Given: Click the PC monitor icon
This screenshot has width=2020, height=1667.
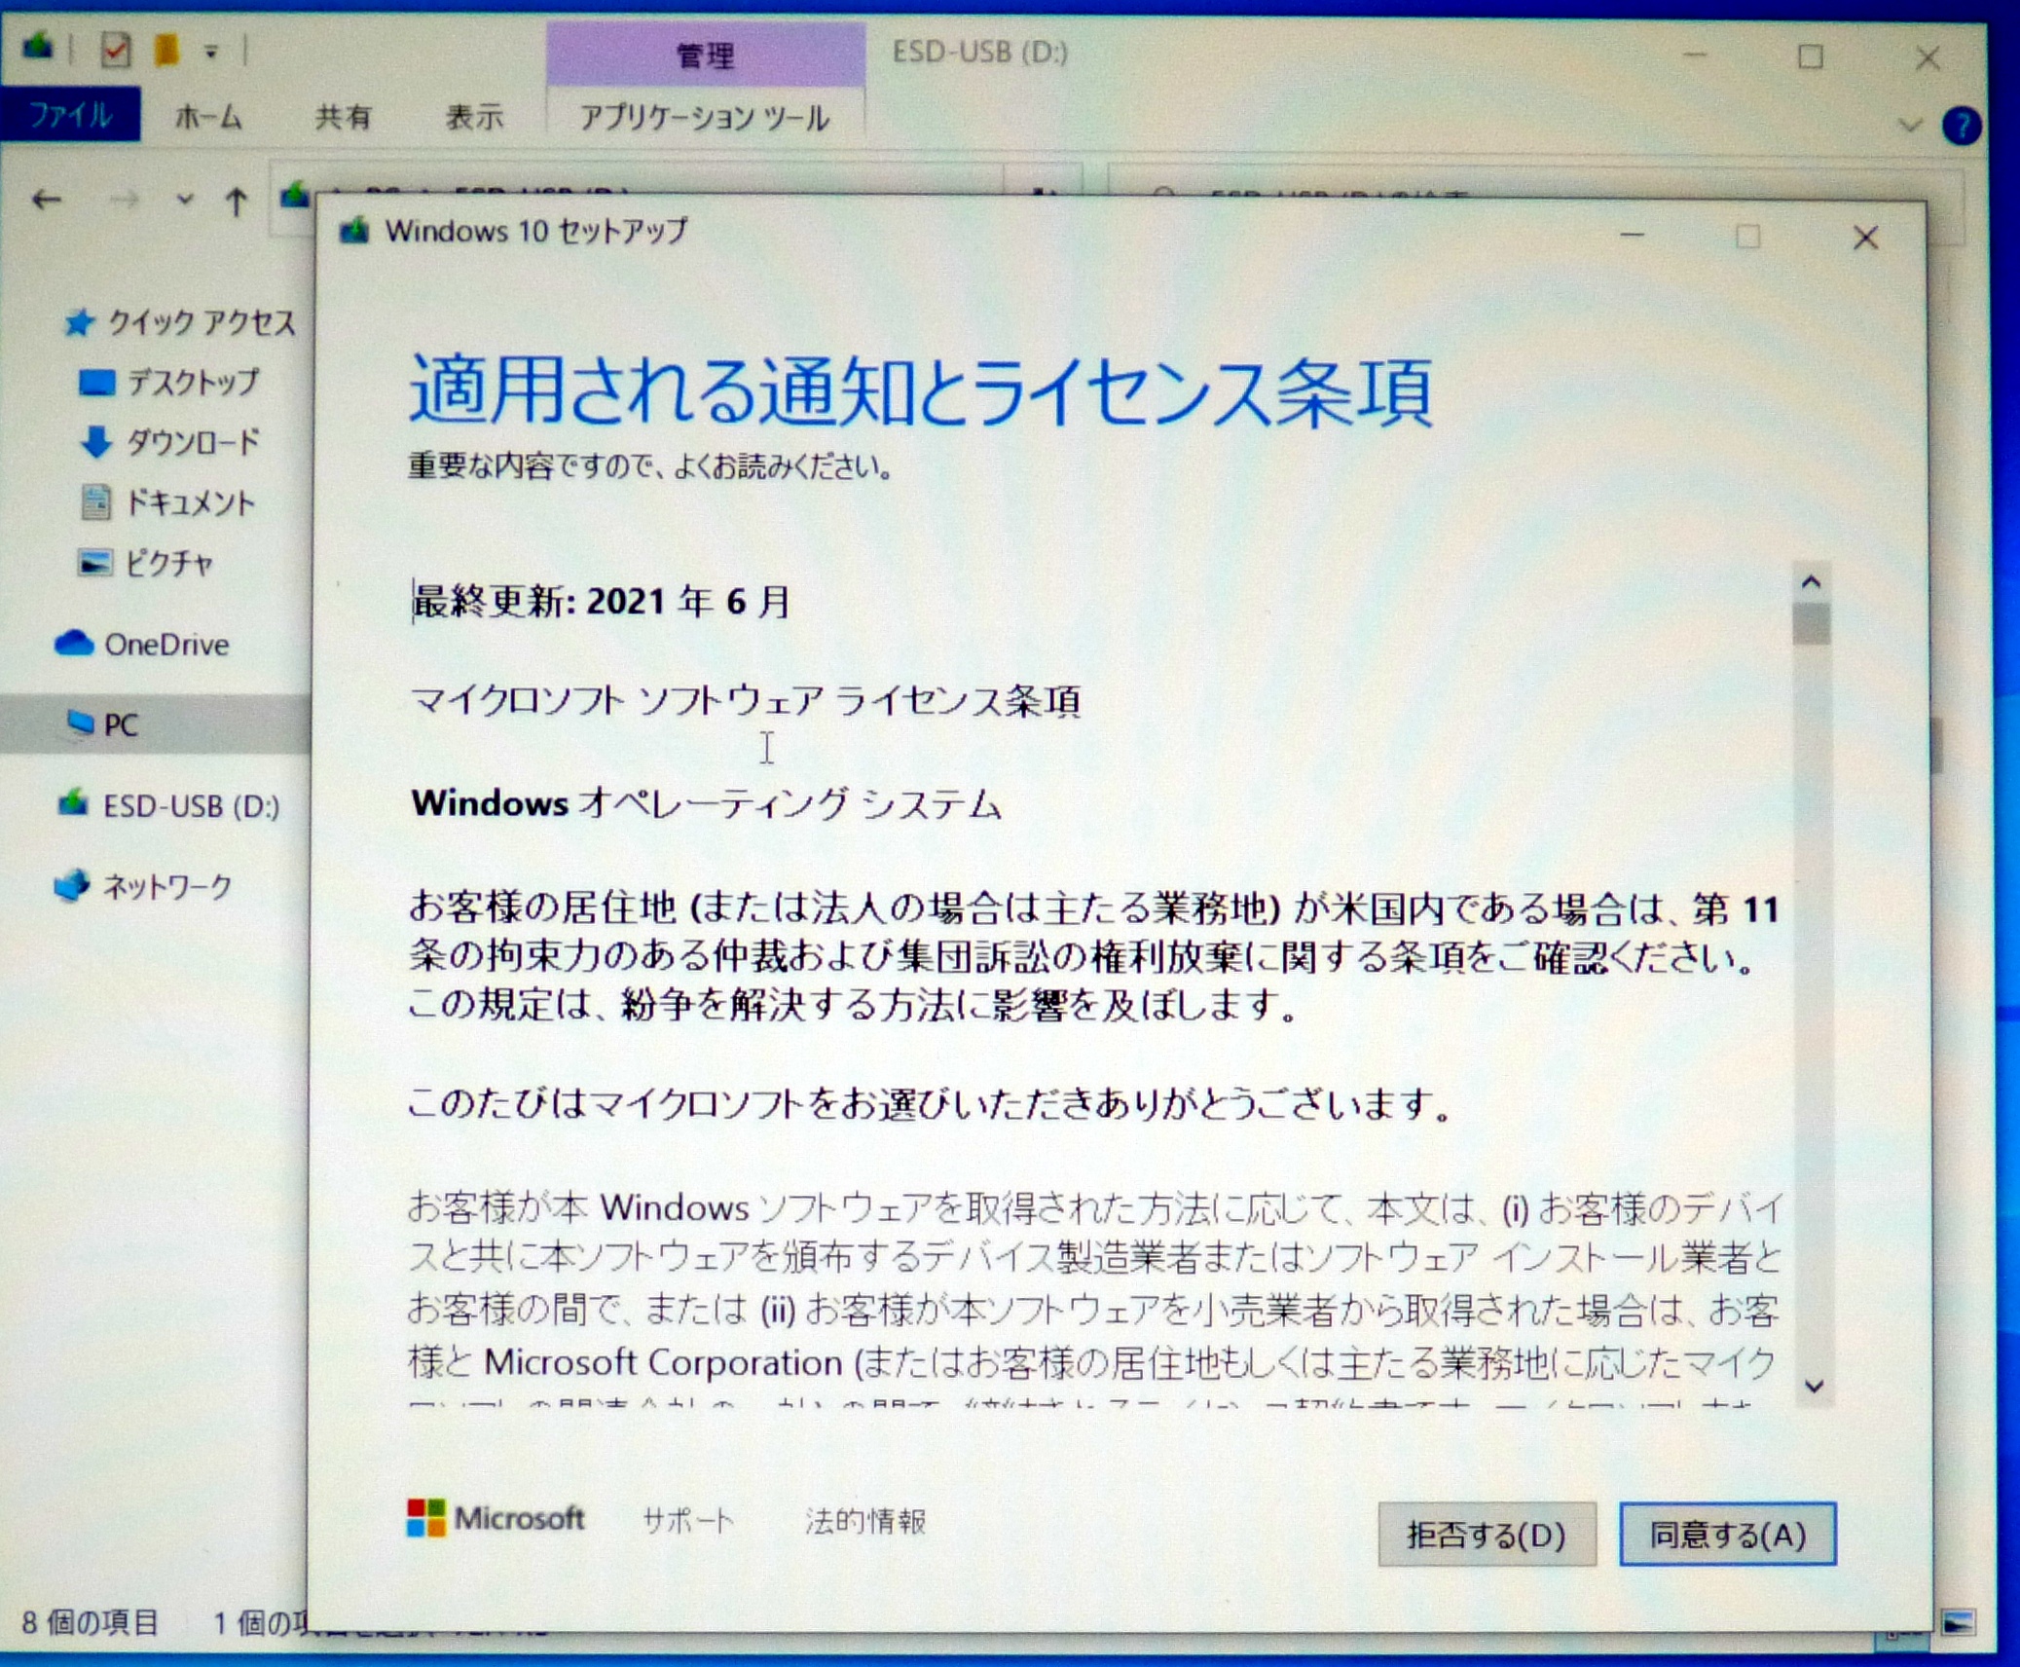Looking at the screenshot, I should click(80, 722).
